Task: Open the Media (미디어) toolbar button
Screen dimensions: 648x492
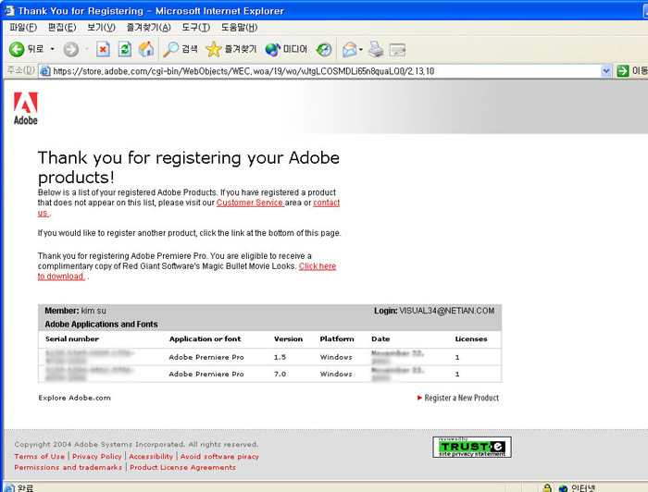Action: coord(286,49)
